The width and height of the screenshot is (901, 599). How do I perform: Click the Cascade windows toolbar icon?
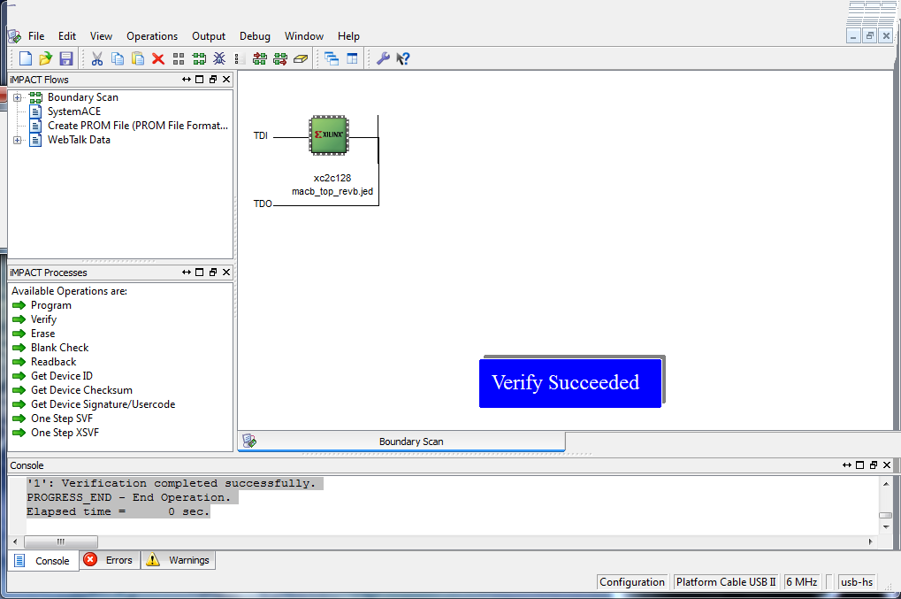pos(332,58)
